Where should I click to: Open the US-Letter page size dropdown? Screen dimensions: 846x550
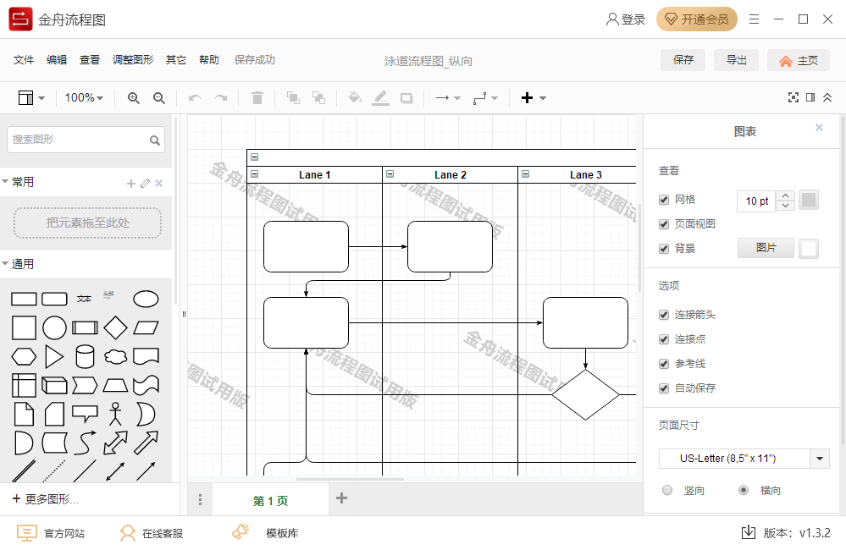point(819,459)
